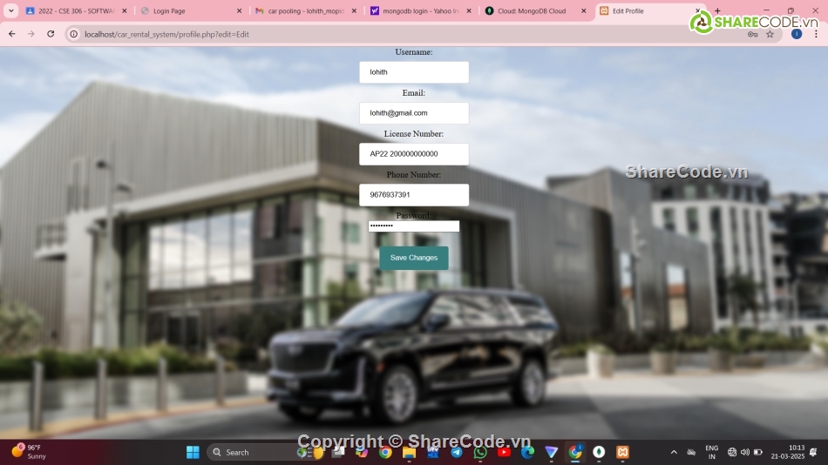Viewport: 828px width, 465px height.
Task: Go back using the browser back arrow
Action: coord(12,34)
